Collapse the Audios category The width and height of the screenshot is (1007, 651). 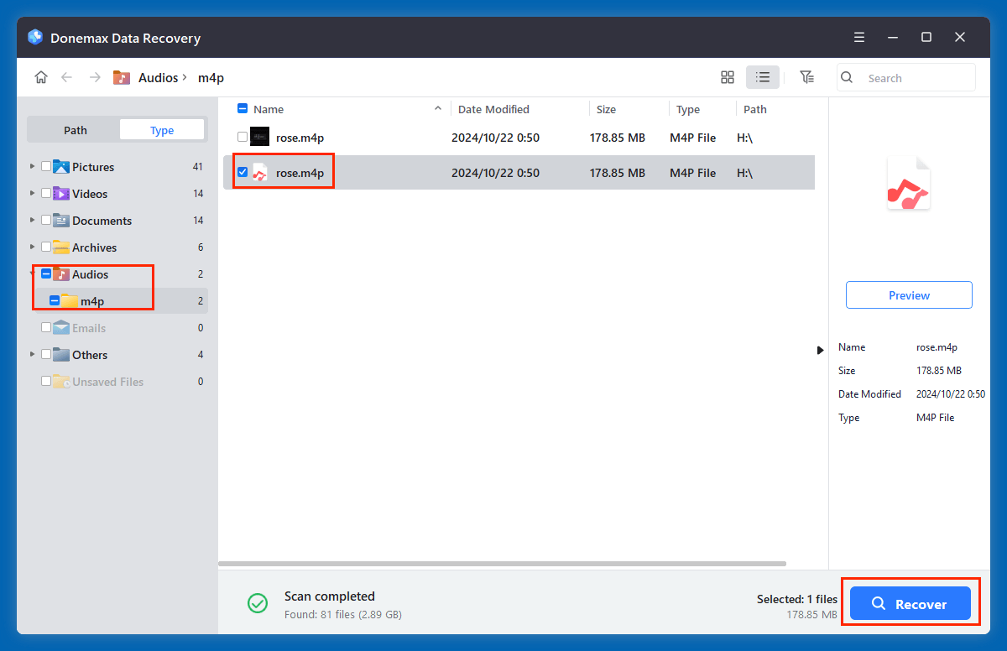pyautogui.click(x=32, y=273)
